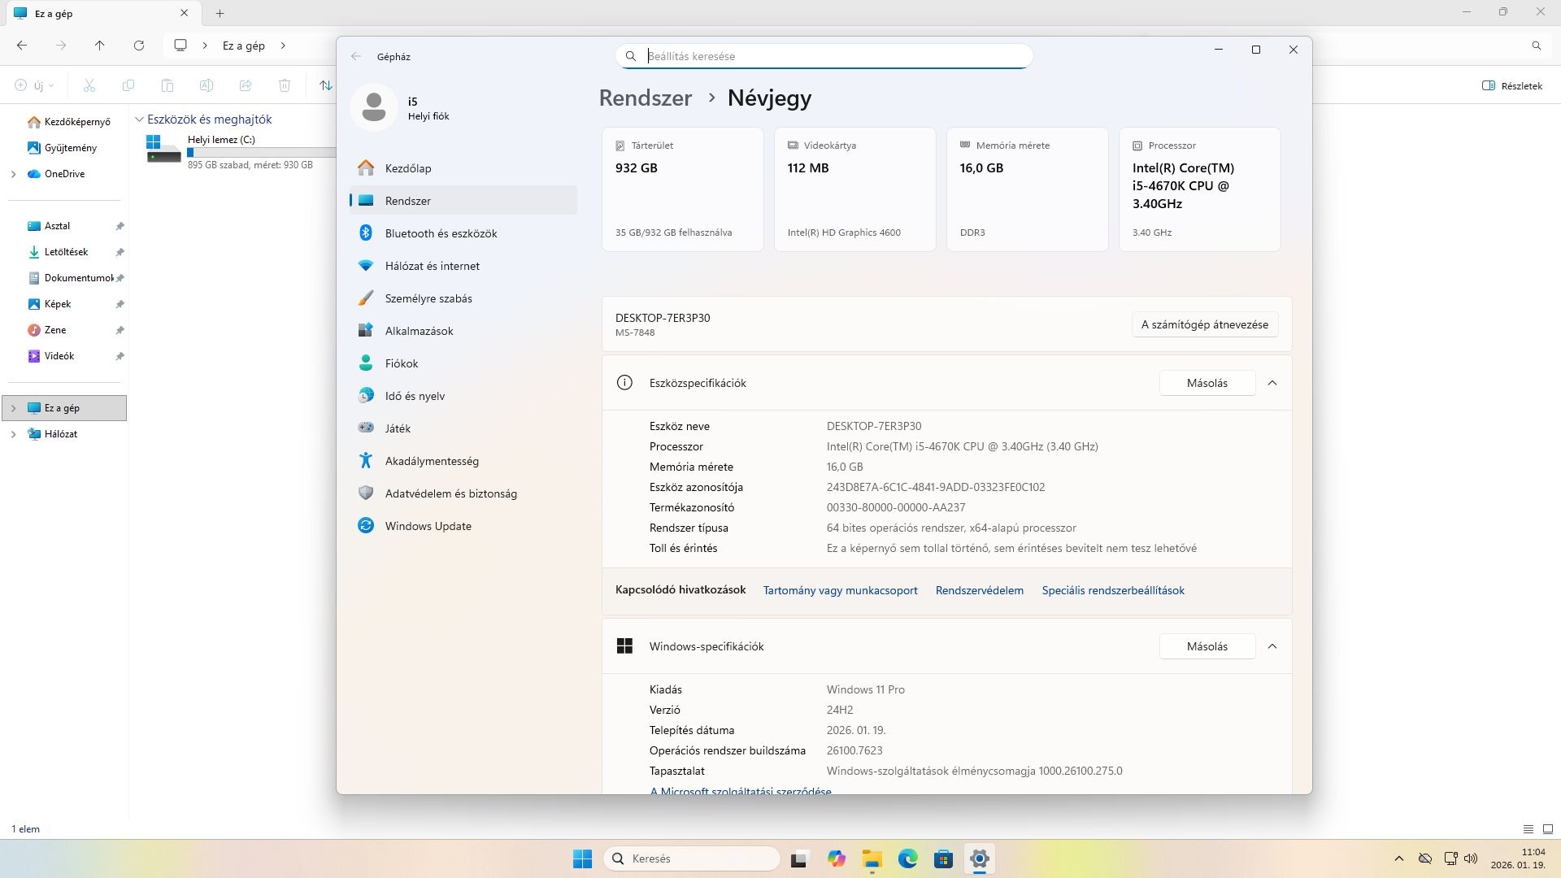
Task: Open Bluetooth és eszközök settings
Action: point(440,233)
